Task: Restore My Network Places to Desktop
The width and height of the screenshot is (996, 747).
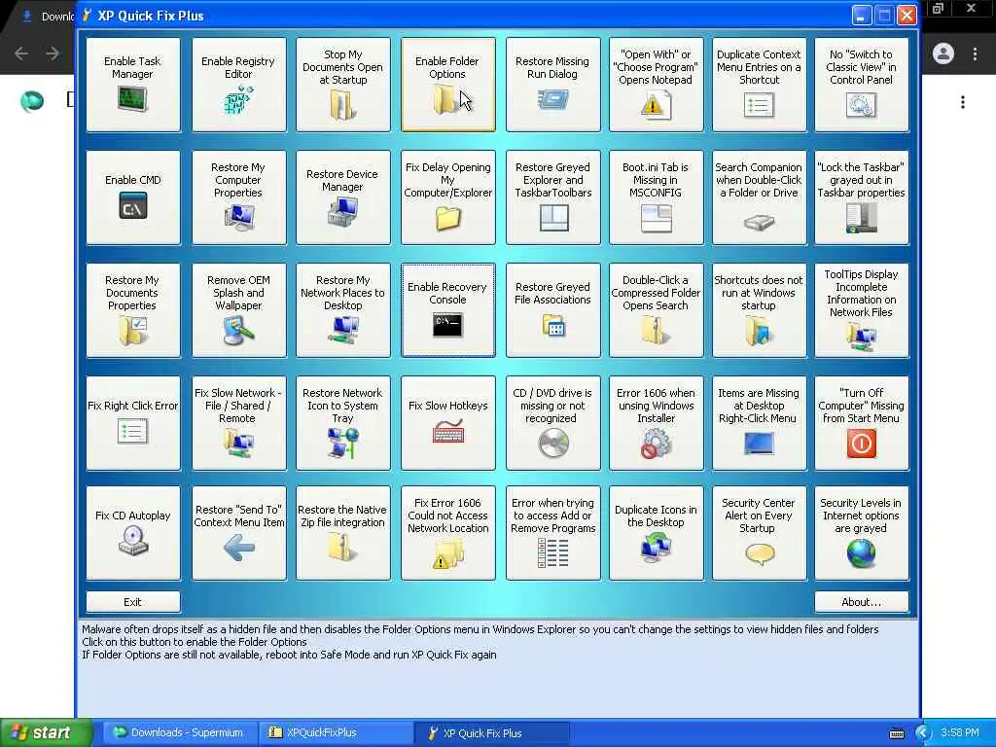Action: (x=343, y=310)
